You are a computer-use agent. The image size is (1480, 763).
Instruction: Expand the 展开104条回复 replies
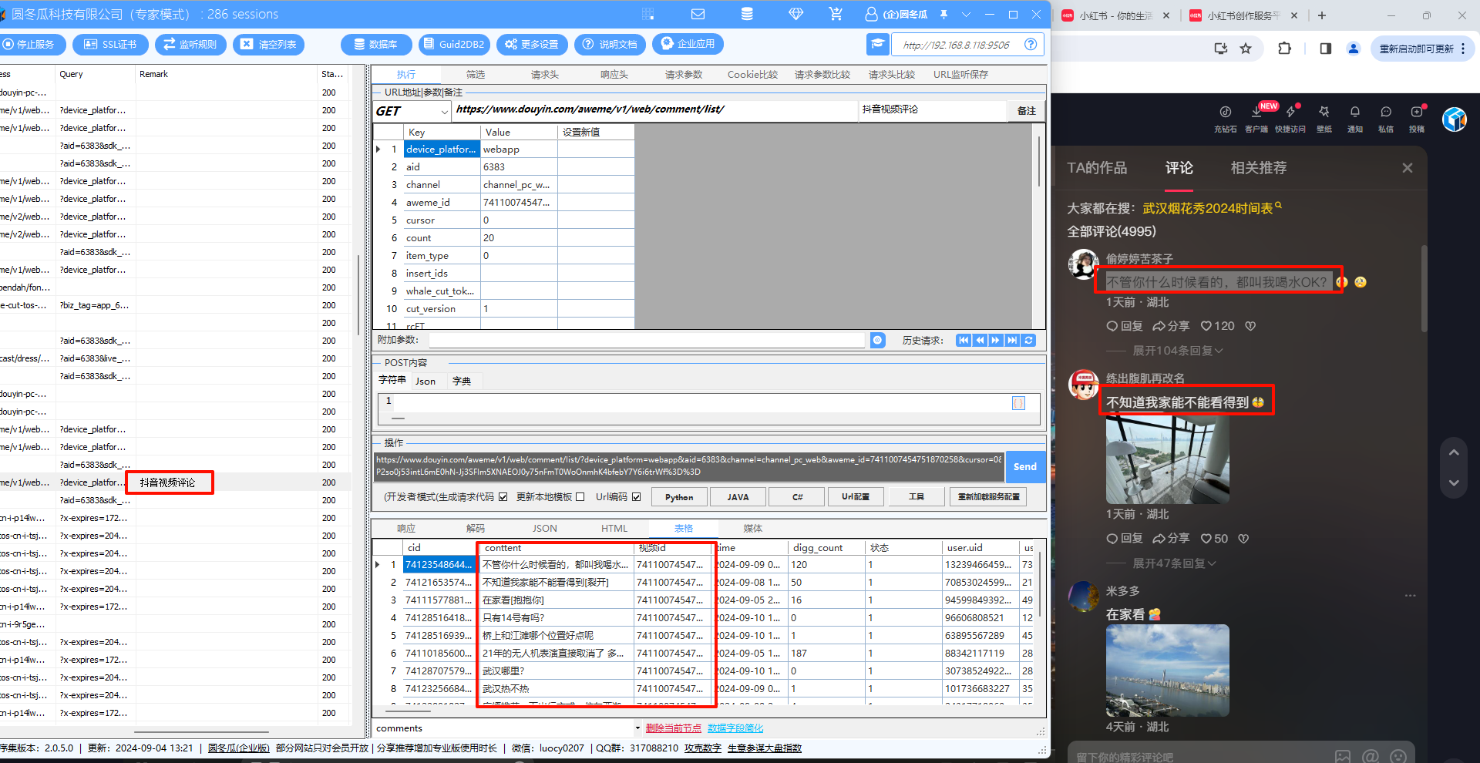click(1177, 351)
